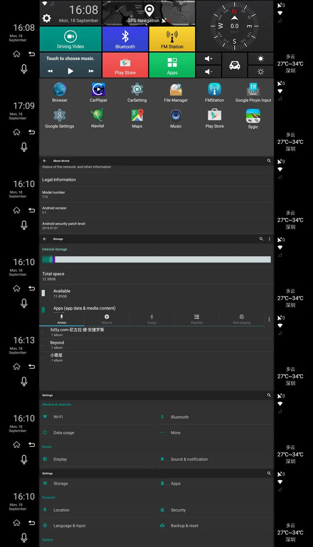Viewport: 313px width, 547px height.
Task: Open the CarSetting app
Action: click(137, 92)
